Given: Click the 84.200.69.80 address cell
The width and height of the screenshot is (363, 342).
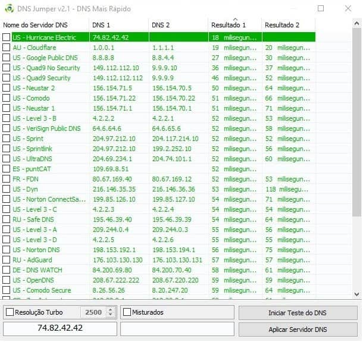Looking at the screenshot, I should pos(112,270).
